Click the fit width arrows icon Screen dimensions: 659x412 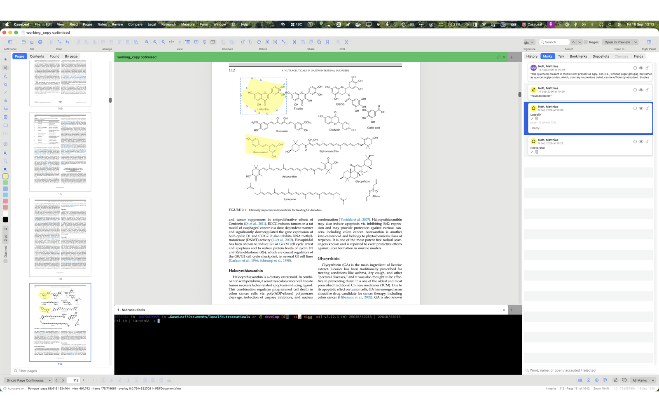[x=171, y=42]
